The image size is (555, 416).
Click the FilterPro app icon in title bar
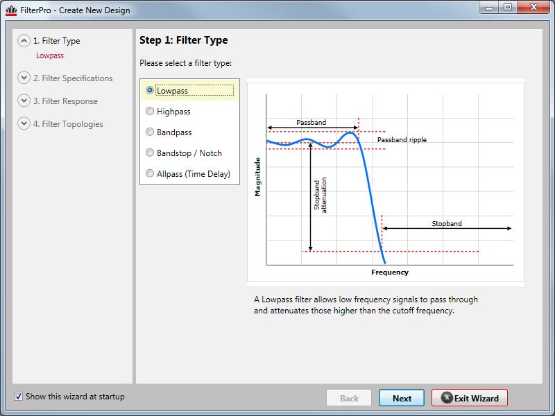pos(11,10)
